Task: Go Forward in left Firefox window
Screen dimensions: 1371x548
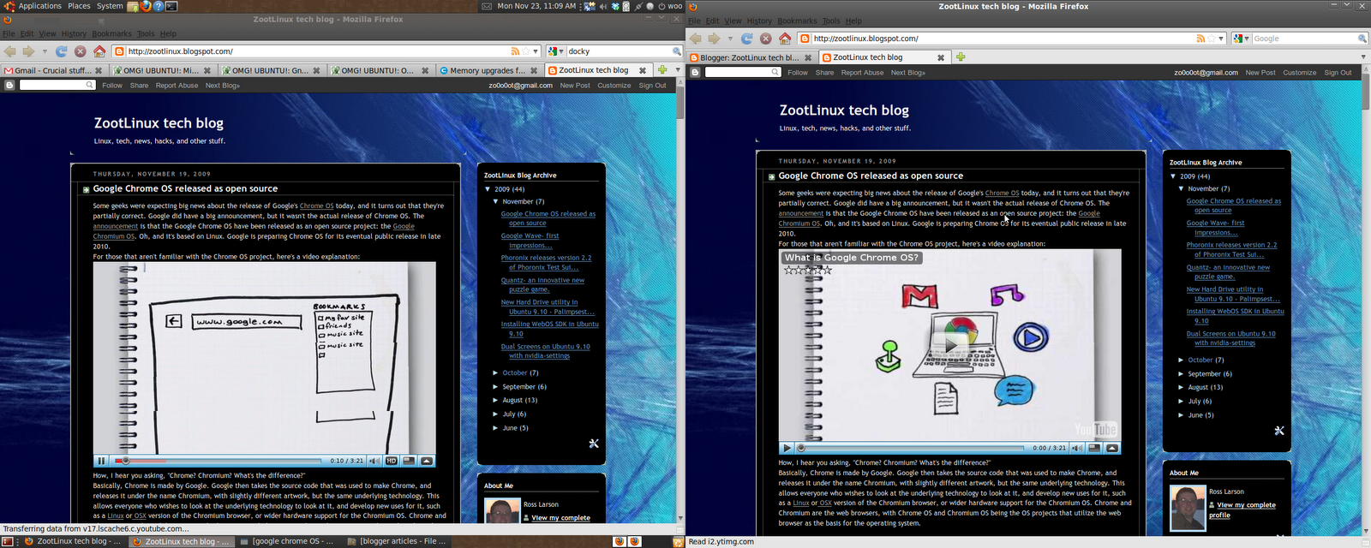Action: [28, 51]
